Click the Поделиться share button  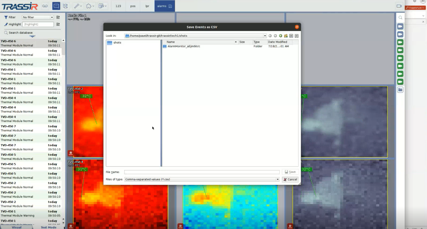pos(415,8)
